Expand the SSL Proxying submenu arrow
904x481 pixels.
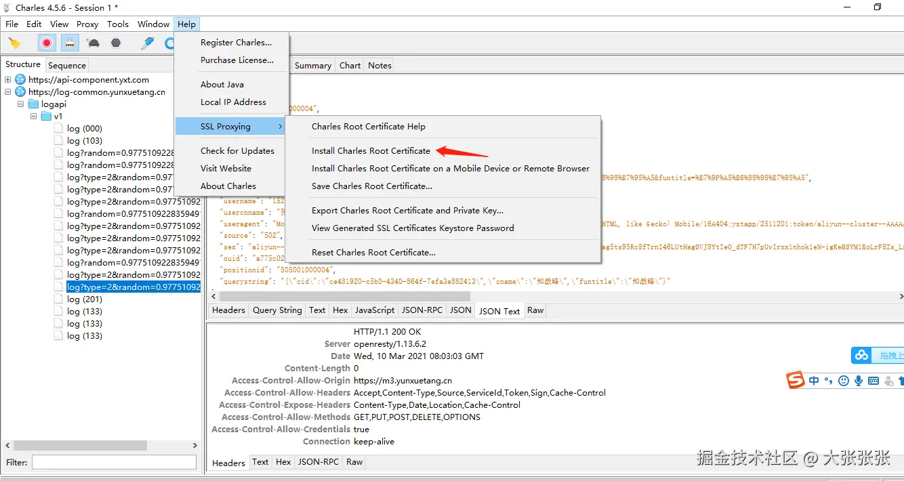280,127
